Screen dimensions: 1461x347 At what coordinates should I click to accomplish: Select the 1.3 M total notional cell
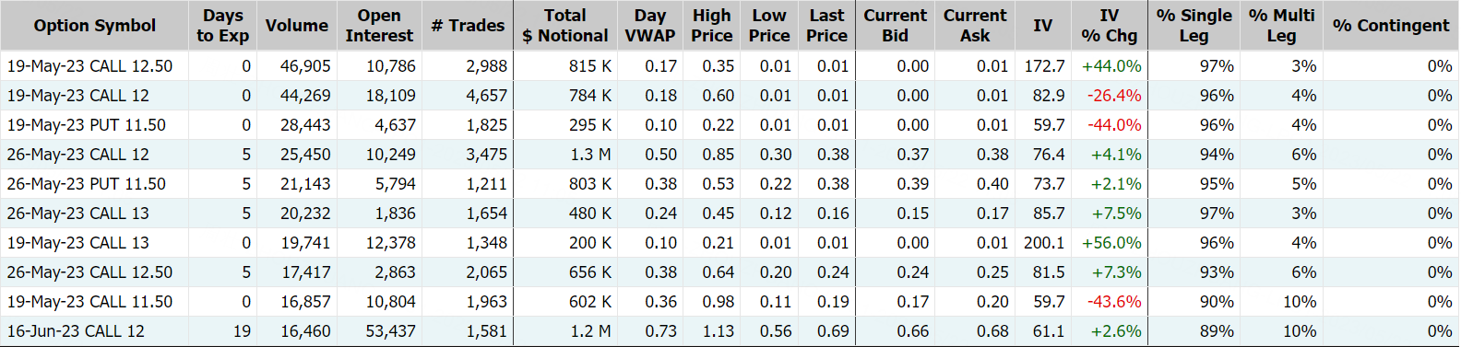(x=590, y=155)
